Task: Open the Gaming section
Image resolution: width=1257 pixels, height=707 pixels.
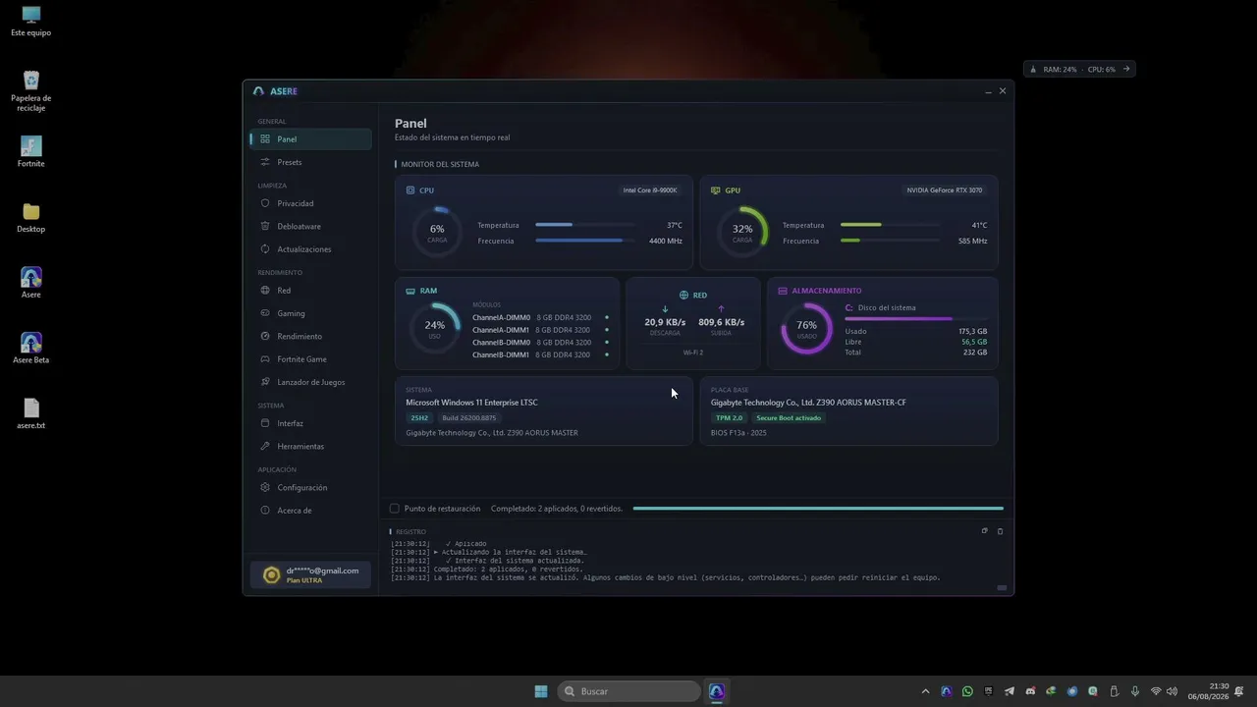Action: [x=310, y=313]
